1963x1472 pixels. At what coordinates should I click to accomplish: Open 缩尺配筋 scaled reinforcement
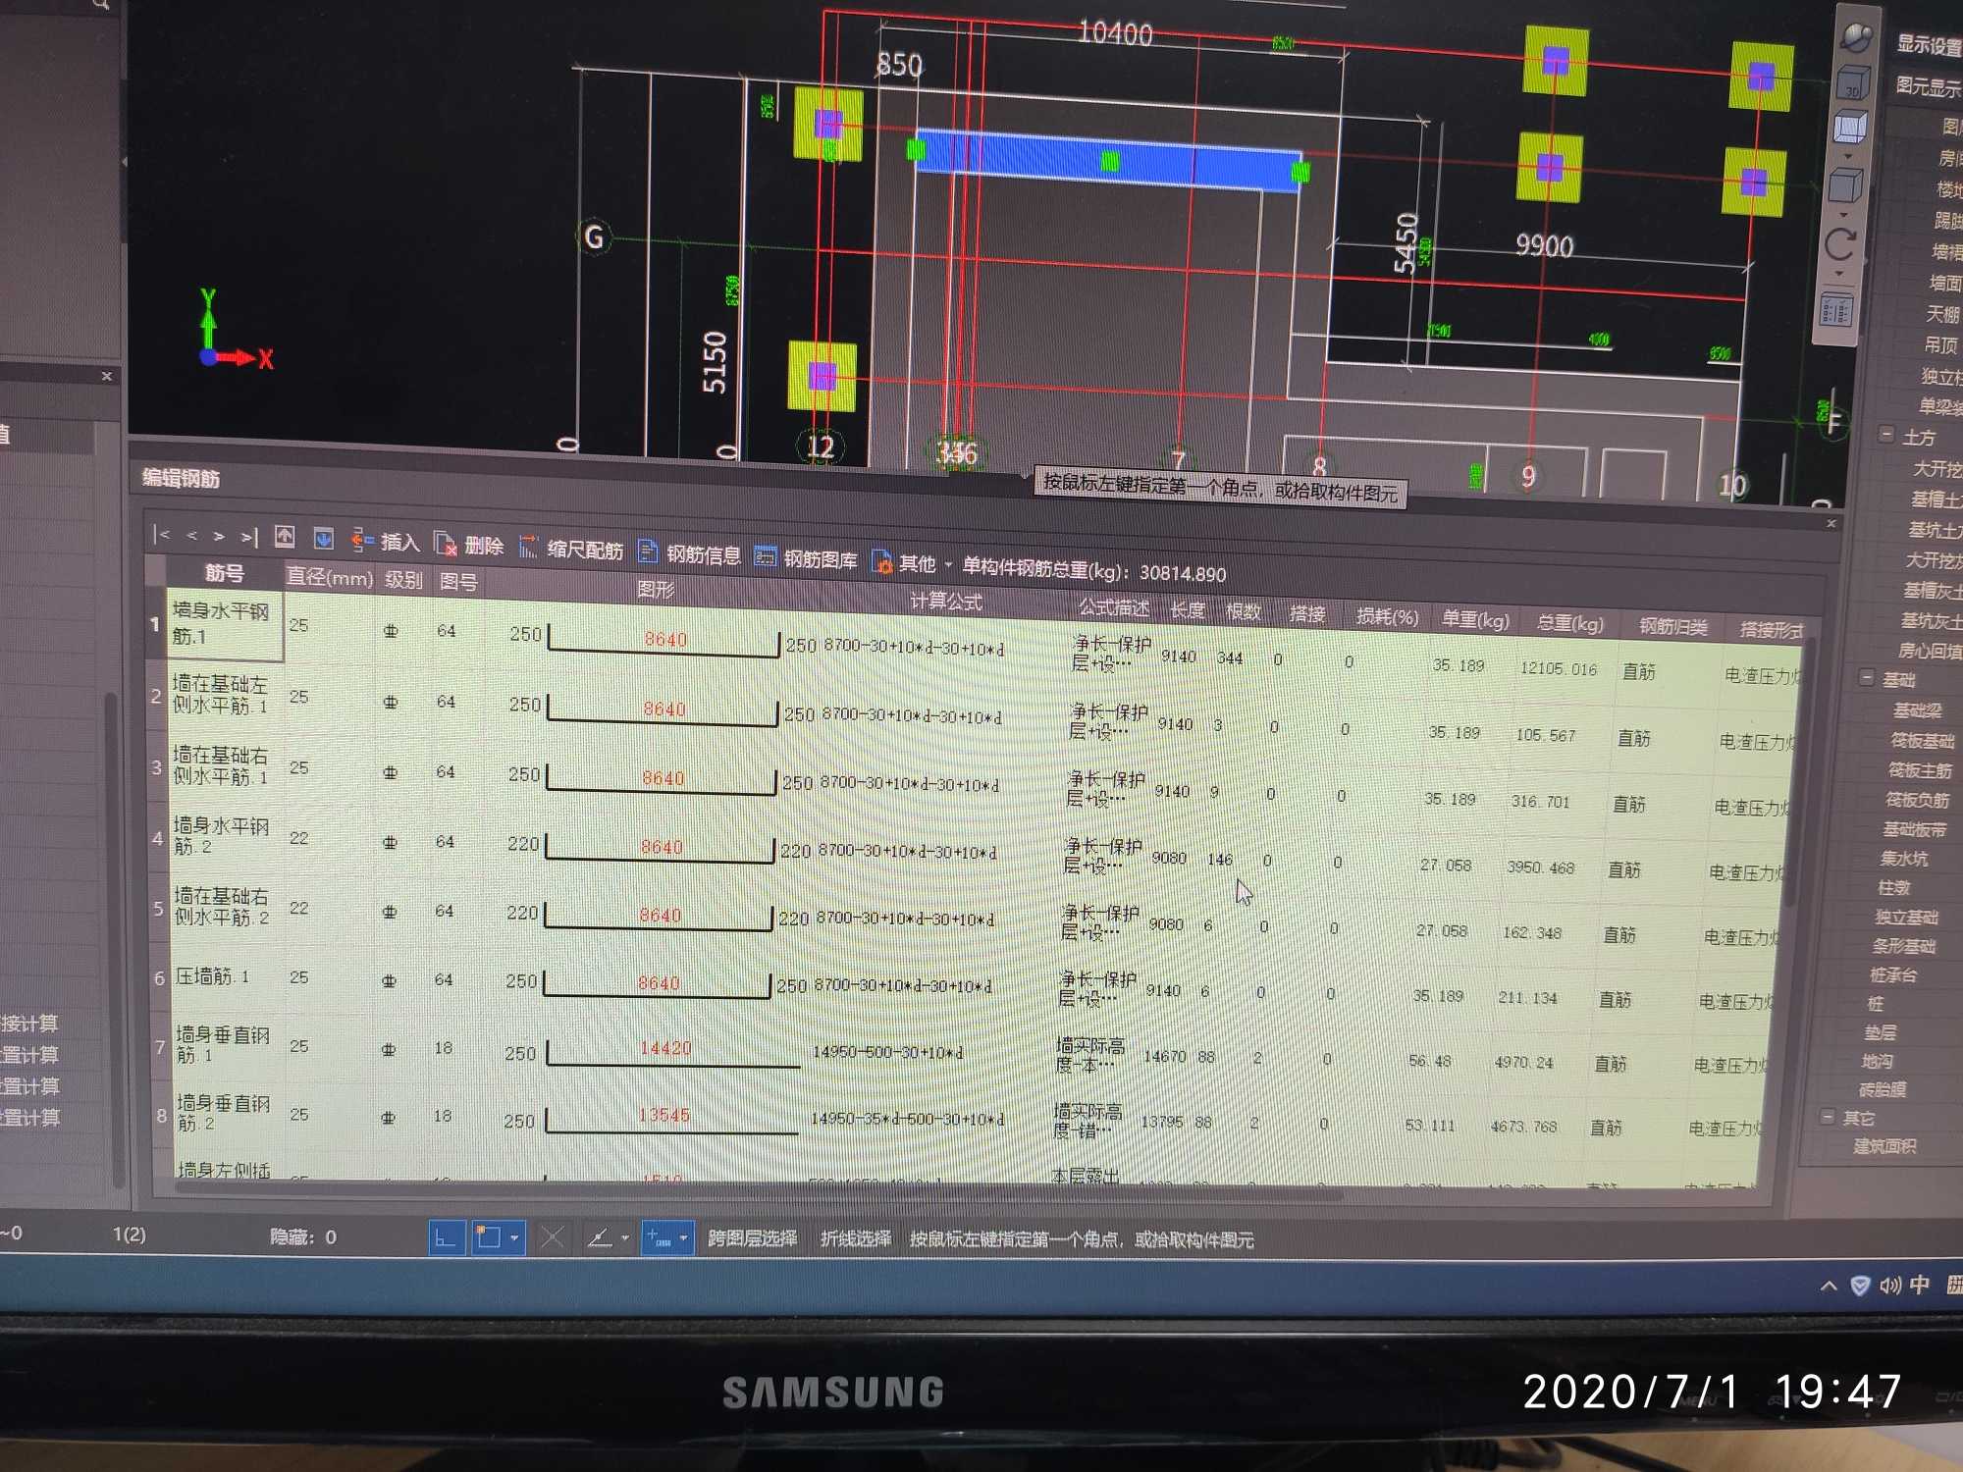click(571, 549)
